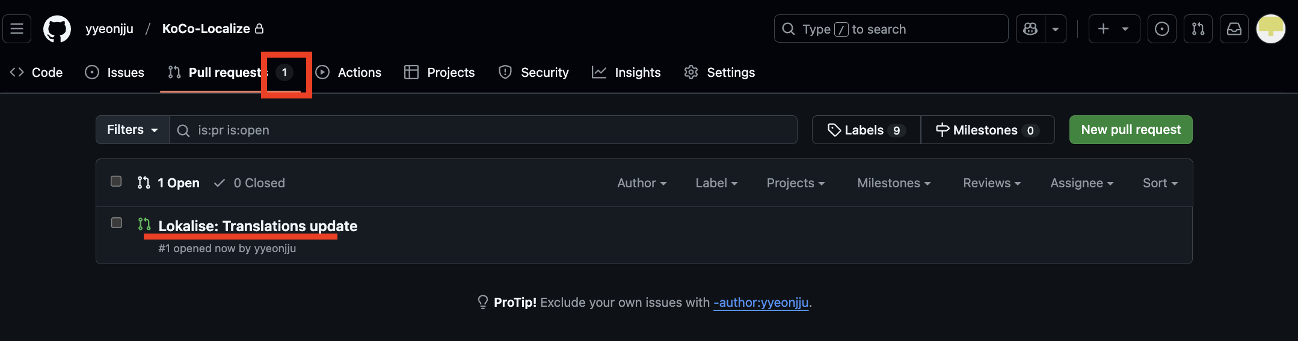Expand the Label filter dropdown
The height and width of the screenshot is (341, 1298).
[716, 183]
